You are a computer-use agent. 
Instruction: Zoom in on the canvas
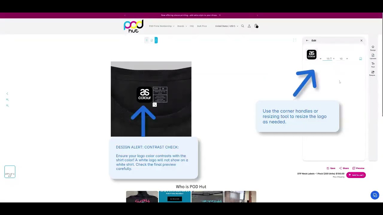tap(7, 99)
